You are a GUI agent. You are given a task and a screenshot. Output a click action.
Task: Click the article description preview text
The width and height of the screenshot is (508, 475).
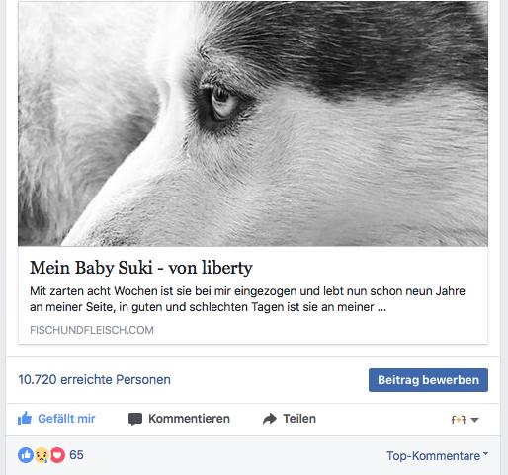coord(247,299)
